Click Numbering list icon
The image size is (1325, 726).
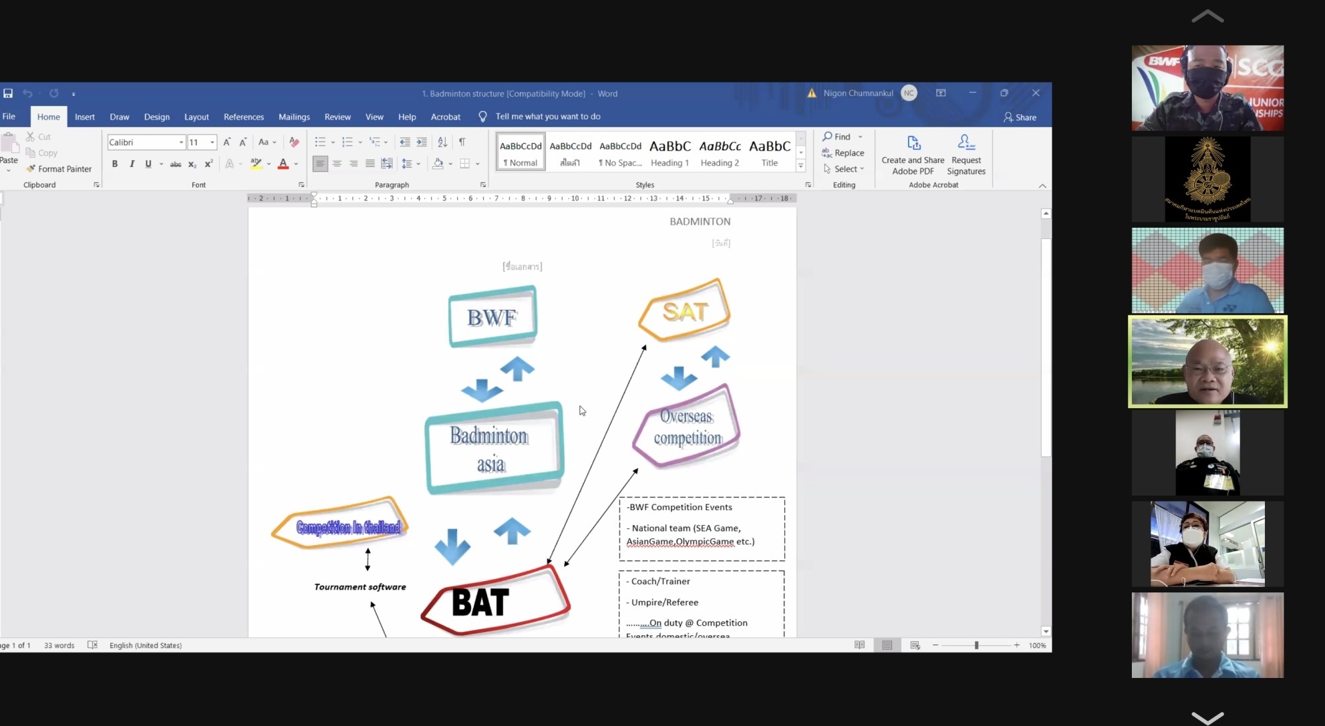click(x=347, y=142)
